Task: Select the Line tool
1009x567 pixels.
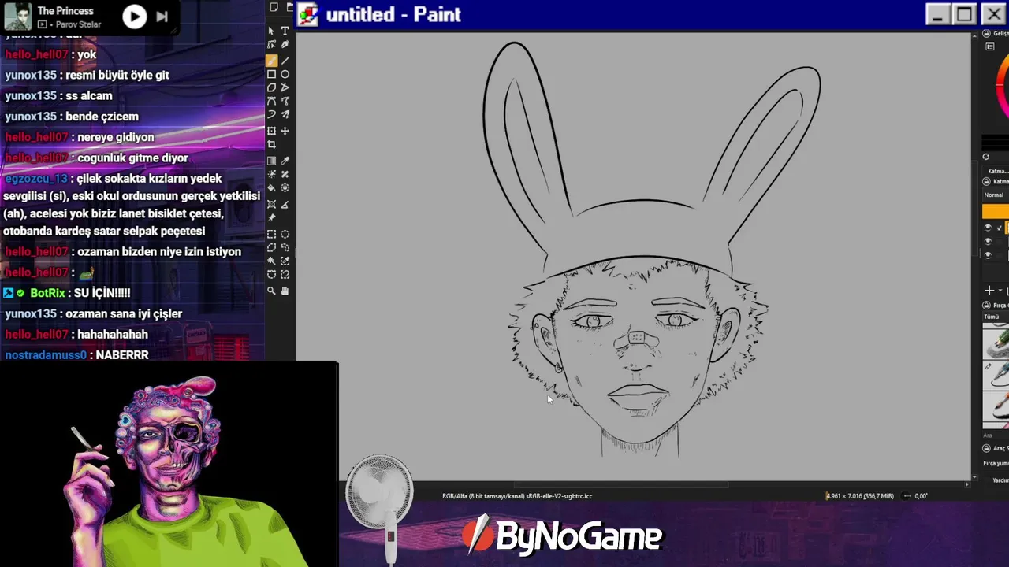Action: click(285, 61)
